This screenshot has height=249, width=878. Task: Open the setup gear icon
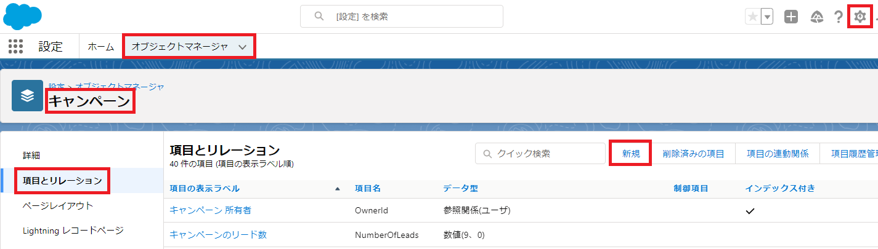[x=860, y=17]
